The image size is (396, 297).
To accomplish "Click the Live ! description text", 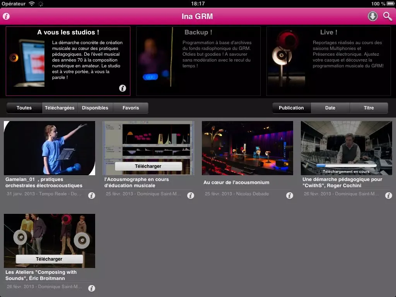I will [x=348, y=54].
